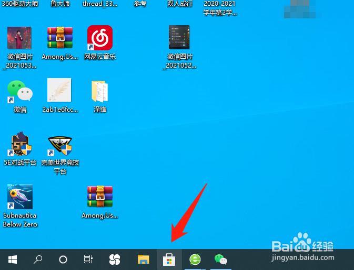Screen dimensions: 354x270
Task: Select the Among.Us archive beside Subnautica
Action: pos(100,202)
